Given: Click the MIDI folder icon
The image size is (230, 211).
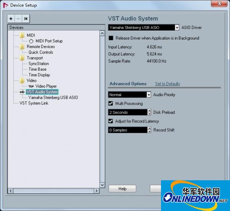Looking at the screenshot, I should coord(22,35).
